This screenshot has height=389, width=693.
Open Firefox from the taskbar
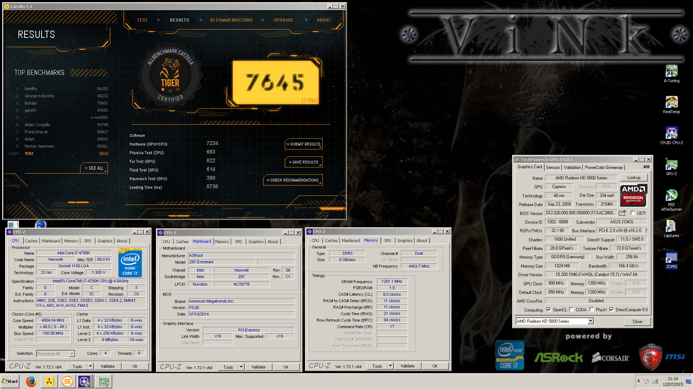pyautogui.click(x=31, y=381)
